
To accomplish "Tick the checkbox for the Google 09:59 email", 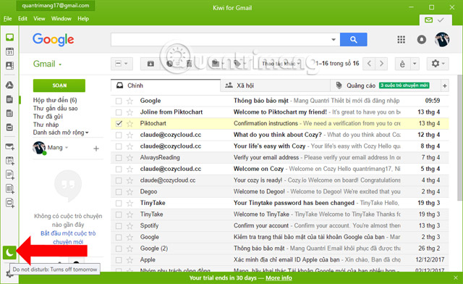I will (x=119, y=101).
